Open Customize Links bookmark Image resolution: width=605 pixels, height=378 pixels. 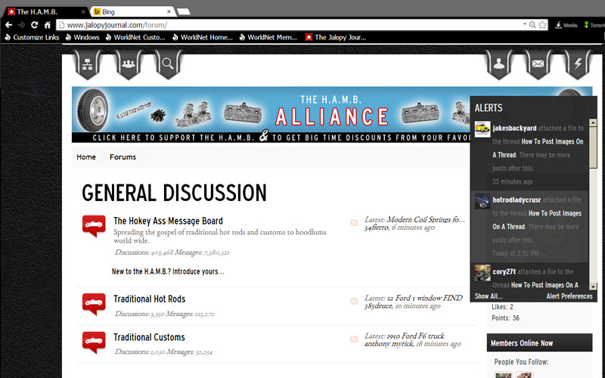[32, 37]
